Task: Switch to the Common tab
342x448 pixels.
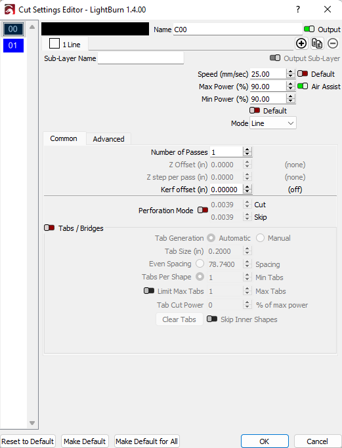Action: [64, 138]
